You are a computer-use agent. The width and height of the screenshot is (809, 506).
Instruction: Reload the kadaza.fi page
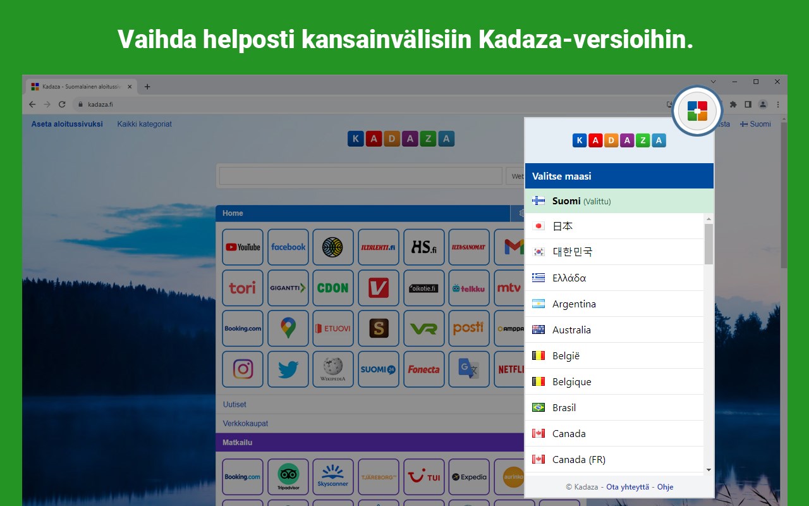tap(62, 104)
